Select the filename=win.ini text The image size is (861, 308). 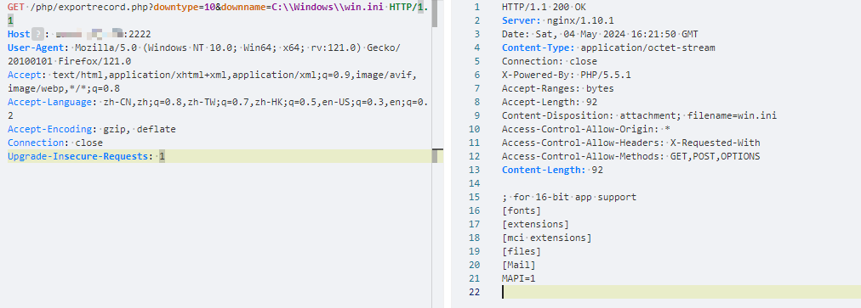coord(733,115)
